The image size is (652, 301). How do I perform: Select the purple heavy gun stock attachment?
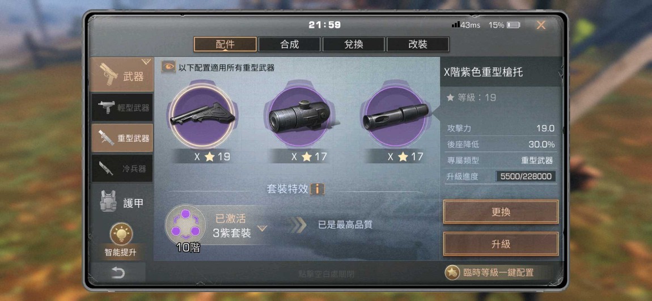[x=203, y=115]
